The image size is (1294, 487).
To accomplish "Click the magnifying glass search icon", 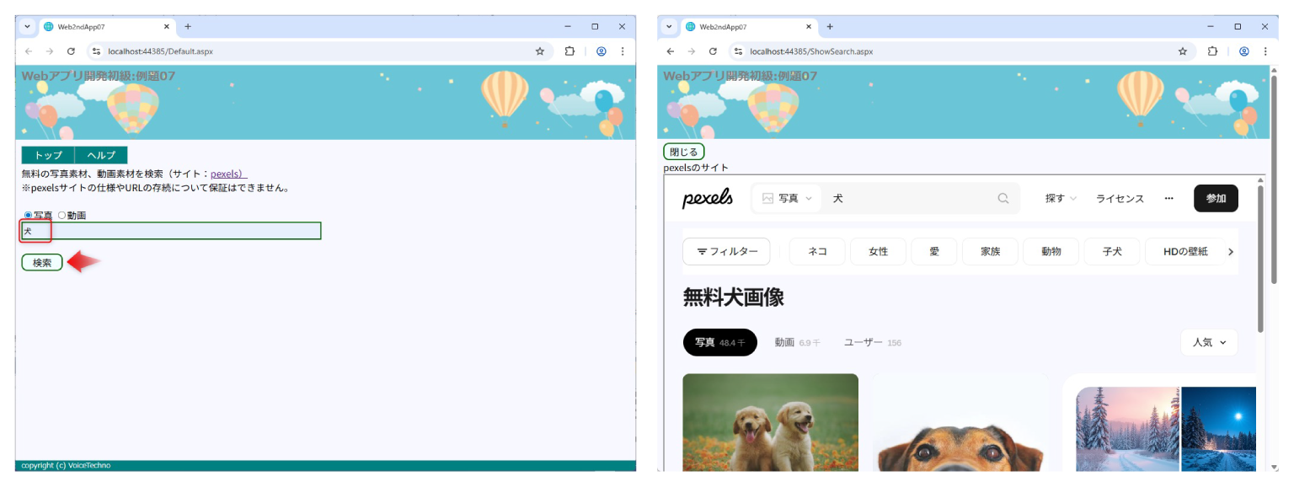I will pos(1003,198).
